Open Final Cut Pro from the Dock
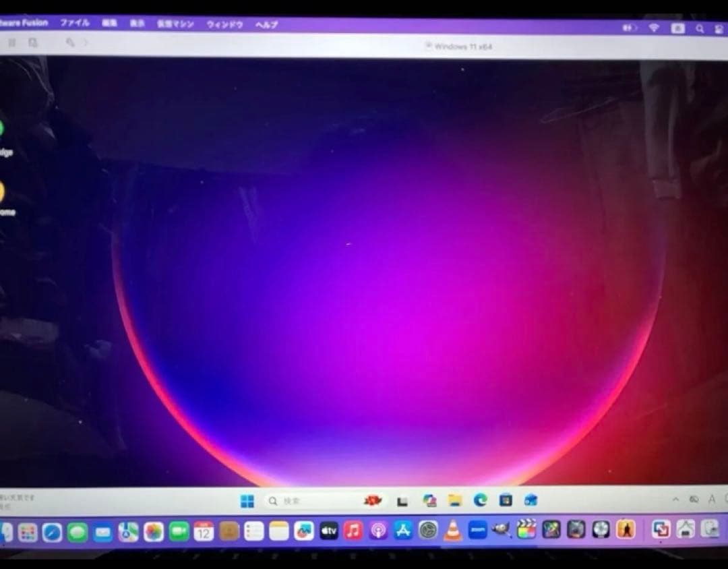The height and width of the screenshot is (569, 728). click(526, 531)
